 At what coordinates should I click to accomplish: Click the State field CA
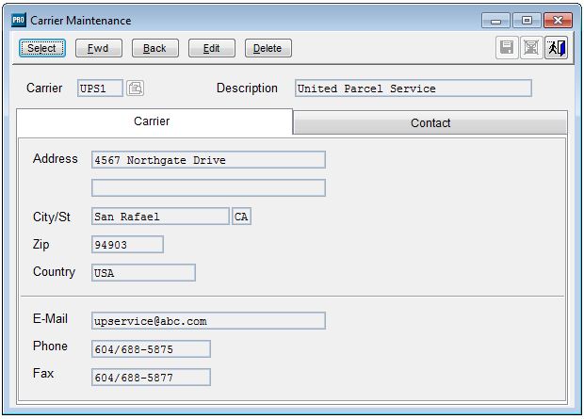tap(241, 216)
